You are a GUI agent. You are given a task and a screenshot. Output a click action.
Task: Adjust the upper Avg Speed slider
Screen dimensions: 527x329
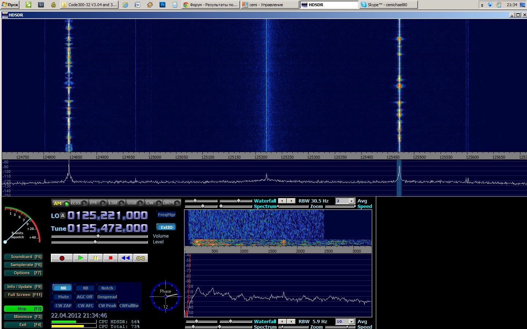tap(341, 207)
